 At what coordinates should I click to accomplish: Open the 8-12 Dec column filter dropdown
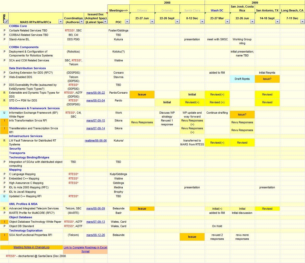pyautogui.click(x=202, y=22)
